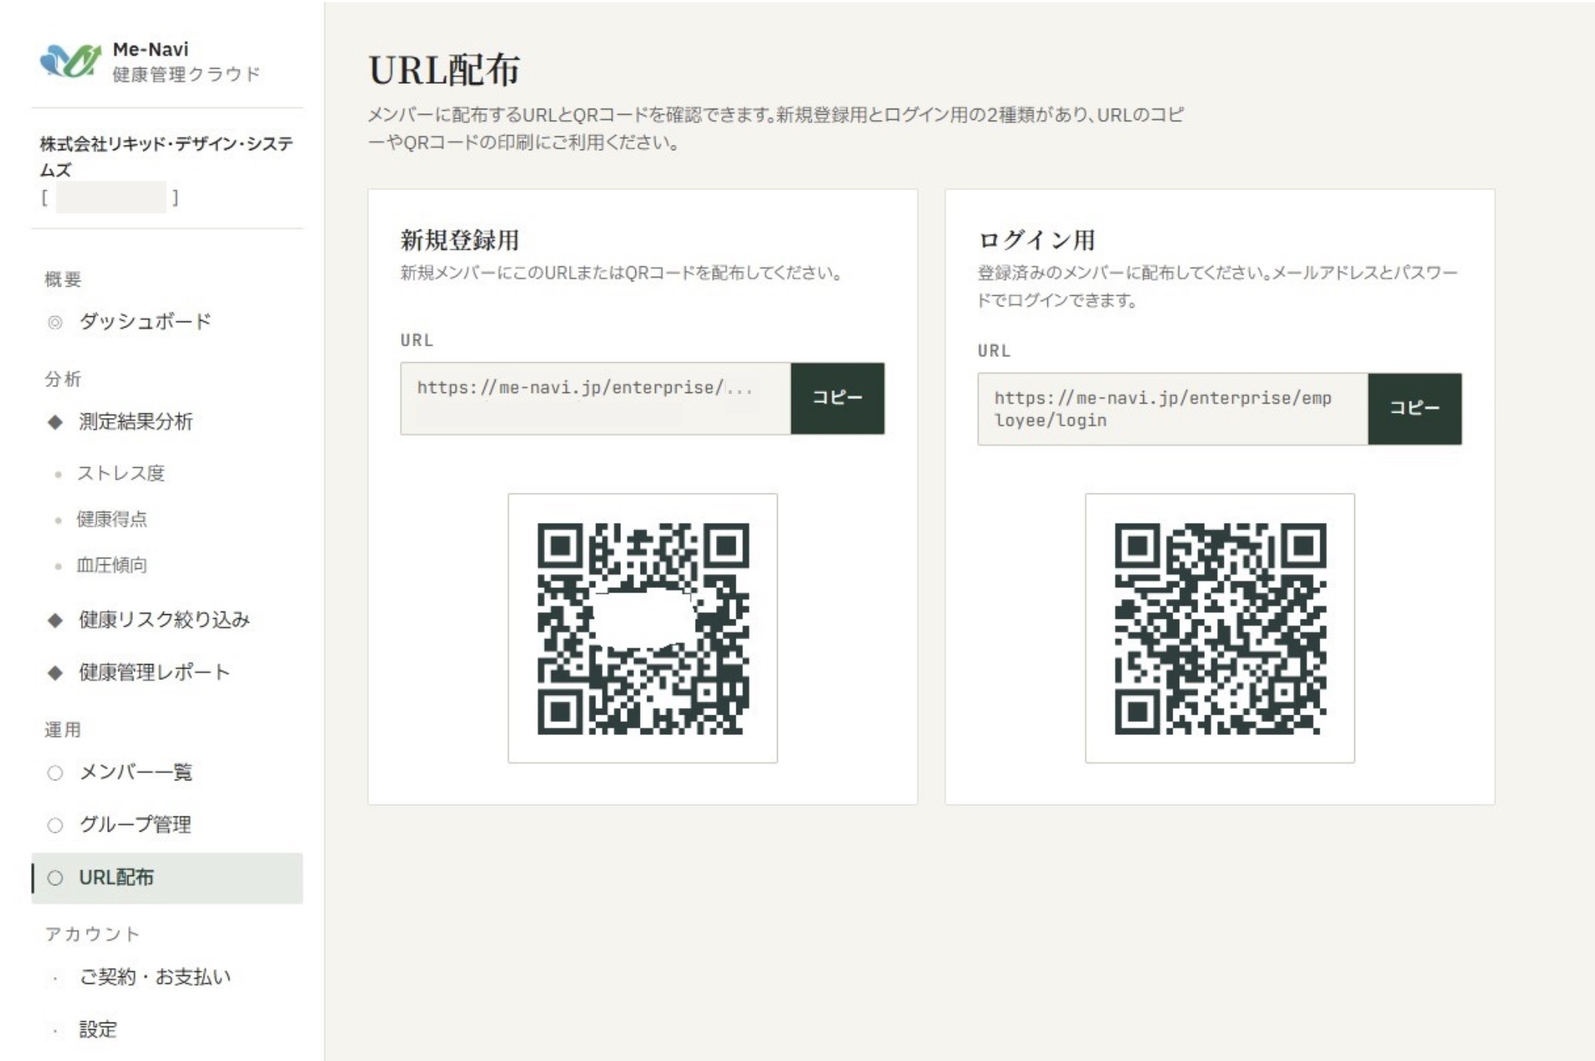
Task: Copy the 新規登録用 URL
Action: (837, 398)
